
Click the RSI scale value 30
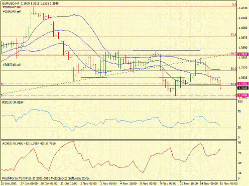(x=239, y=127)
